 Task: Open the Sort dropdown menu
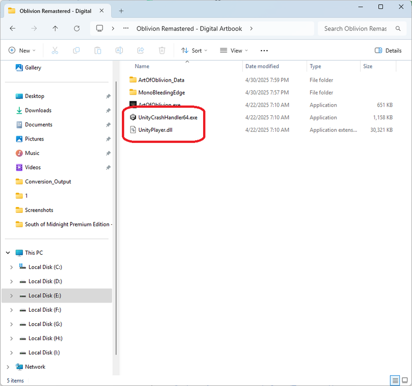(194, 50)
